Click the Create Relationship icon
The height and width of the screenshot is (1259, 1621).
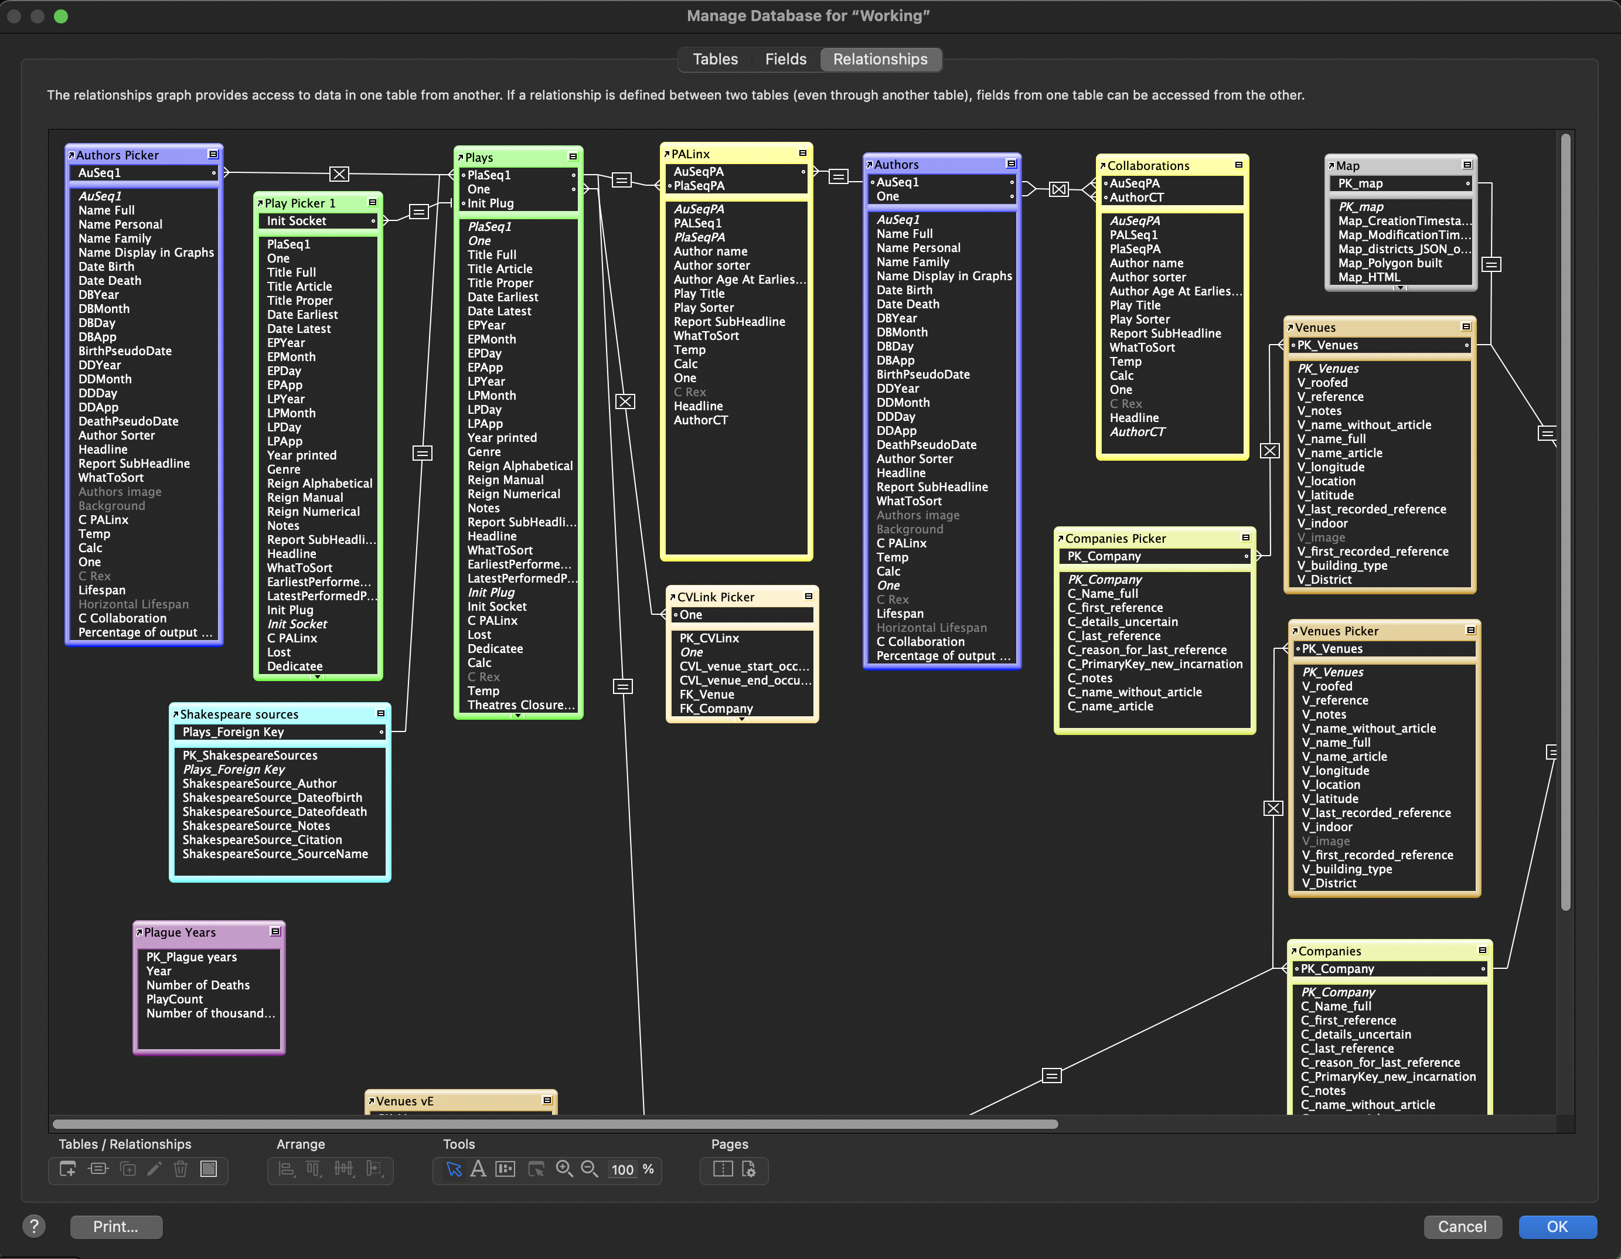click(98, 1169)
